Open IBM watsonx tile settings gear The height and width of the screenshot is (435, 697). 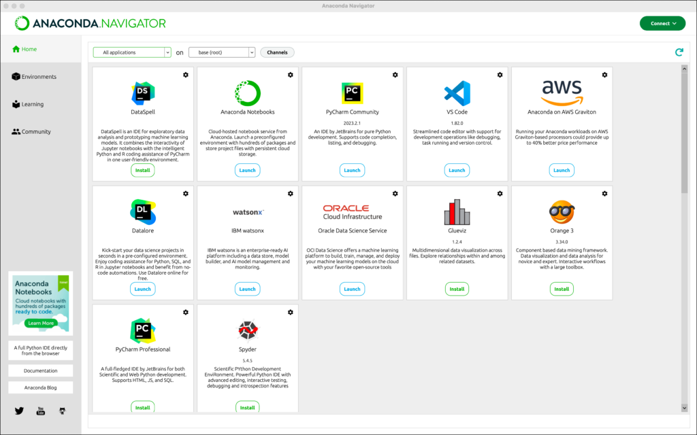click(x=290, y=194)
